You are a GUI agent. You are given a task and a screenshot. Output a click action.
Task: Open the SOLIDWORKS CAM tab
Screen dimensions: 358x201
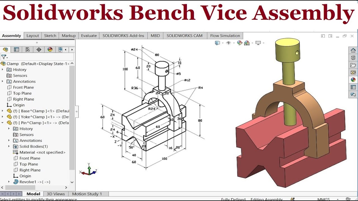coord(185,36)
